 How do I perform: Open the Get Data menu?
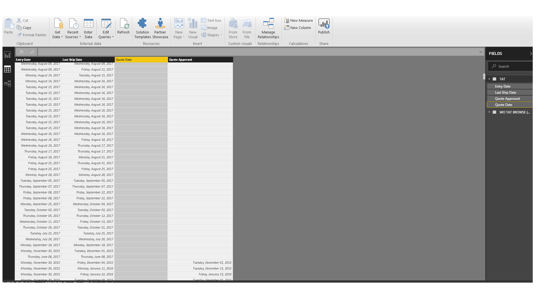(57, 28)
